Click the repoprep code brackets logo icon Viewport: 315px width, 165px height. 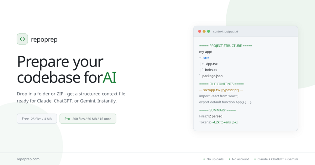pyautogui.click(x=22, y=39)
